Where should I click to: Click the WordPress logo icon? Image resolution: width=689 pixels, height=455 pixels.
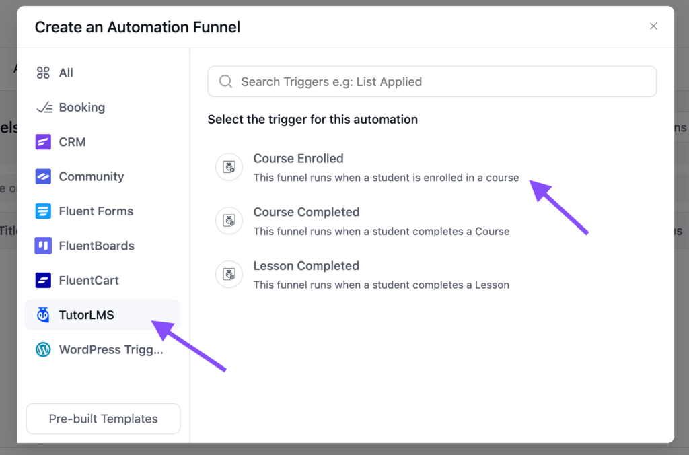coord(43,349)
